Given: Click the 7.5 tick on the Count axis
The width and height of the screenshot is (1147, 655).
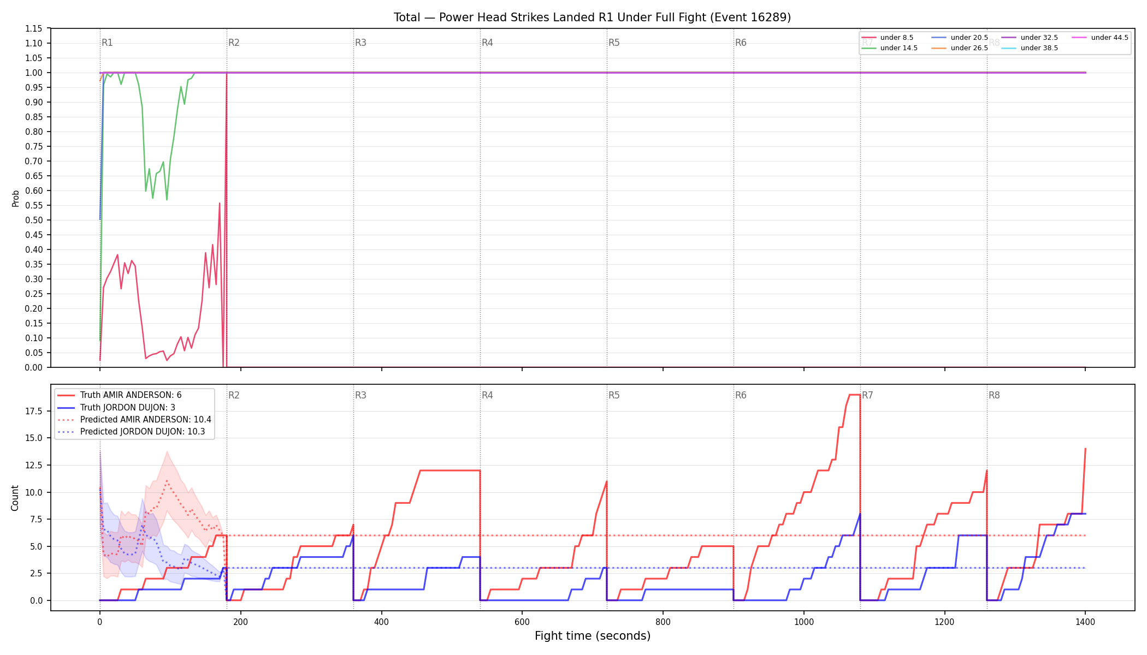Looking at the screenshot, I should pyautogui.click(x=37, y=519).
